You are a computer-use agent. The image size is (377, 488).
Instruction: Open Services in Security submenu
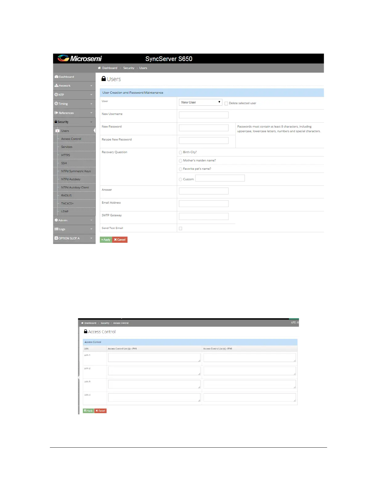click(x=67, y=147)
